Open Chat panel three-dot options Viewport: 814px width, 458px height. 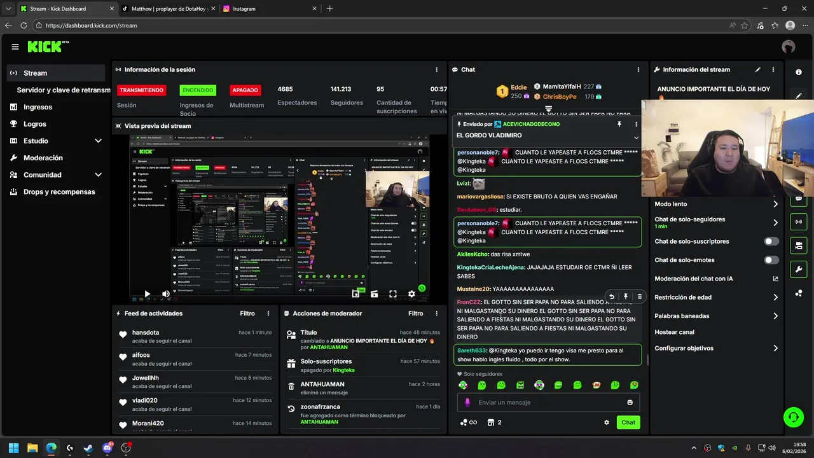638,69
